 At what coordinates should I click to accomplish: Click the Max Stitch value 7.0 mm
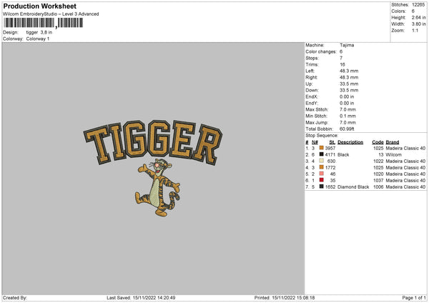[347, 109]
